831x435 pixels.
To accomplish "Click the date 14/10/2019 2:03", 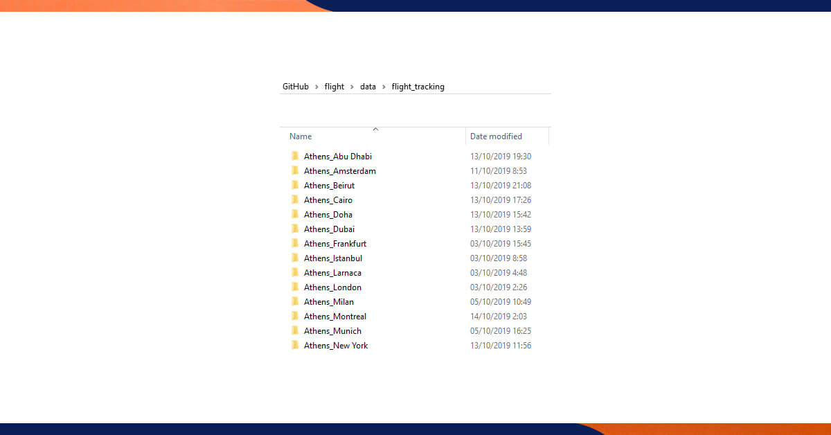I will (499, 317).
